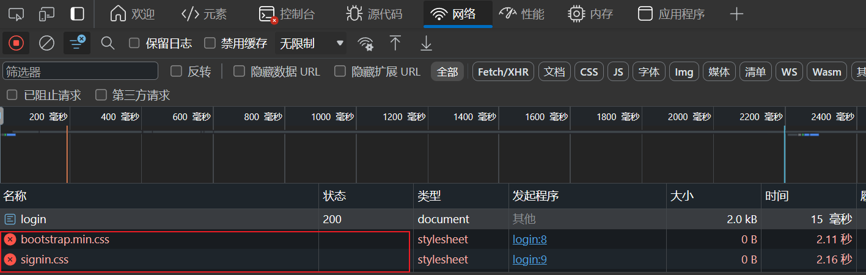Click the import HAR upload arrow icon
The width and height of the screenshot is (866, 275).
pyautogui.click(x=395, y=43)
